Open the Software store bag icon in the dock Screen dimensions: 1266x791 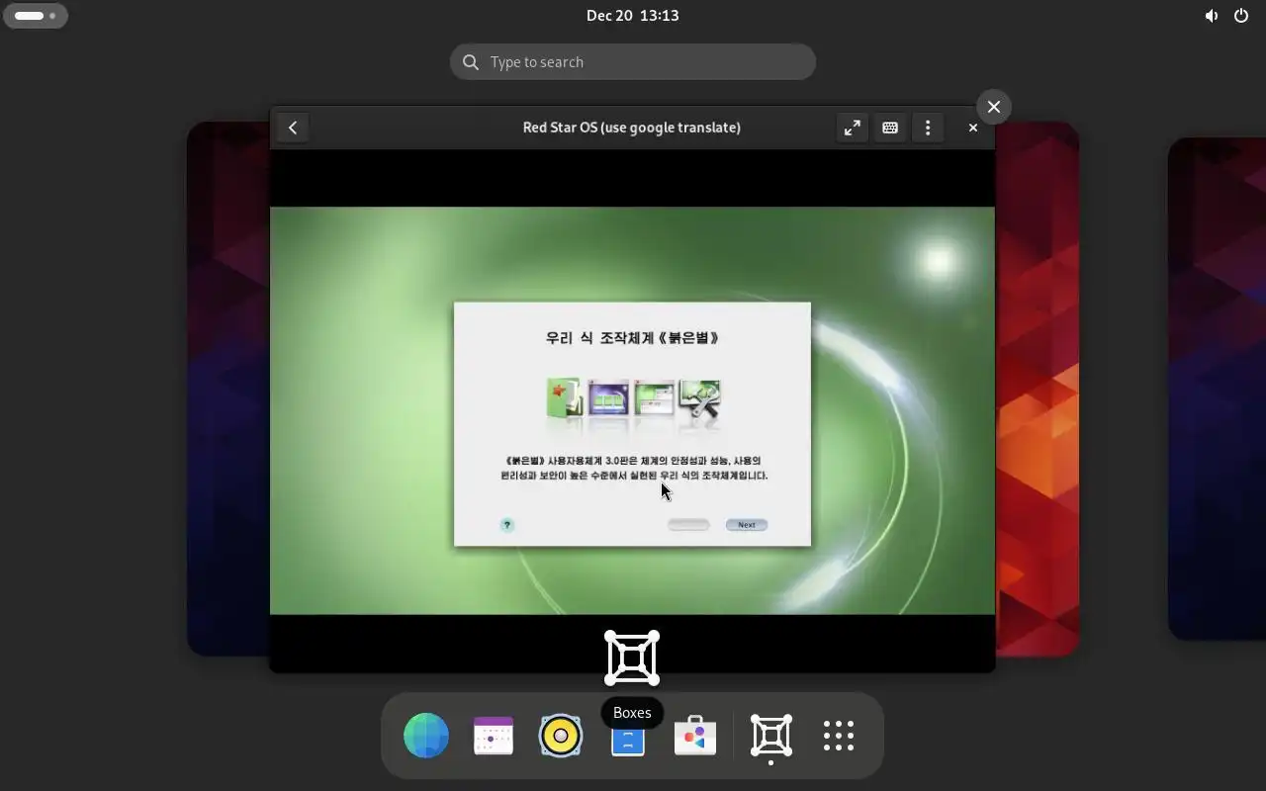click(695, 736)
